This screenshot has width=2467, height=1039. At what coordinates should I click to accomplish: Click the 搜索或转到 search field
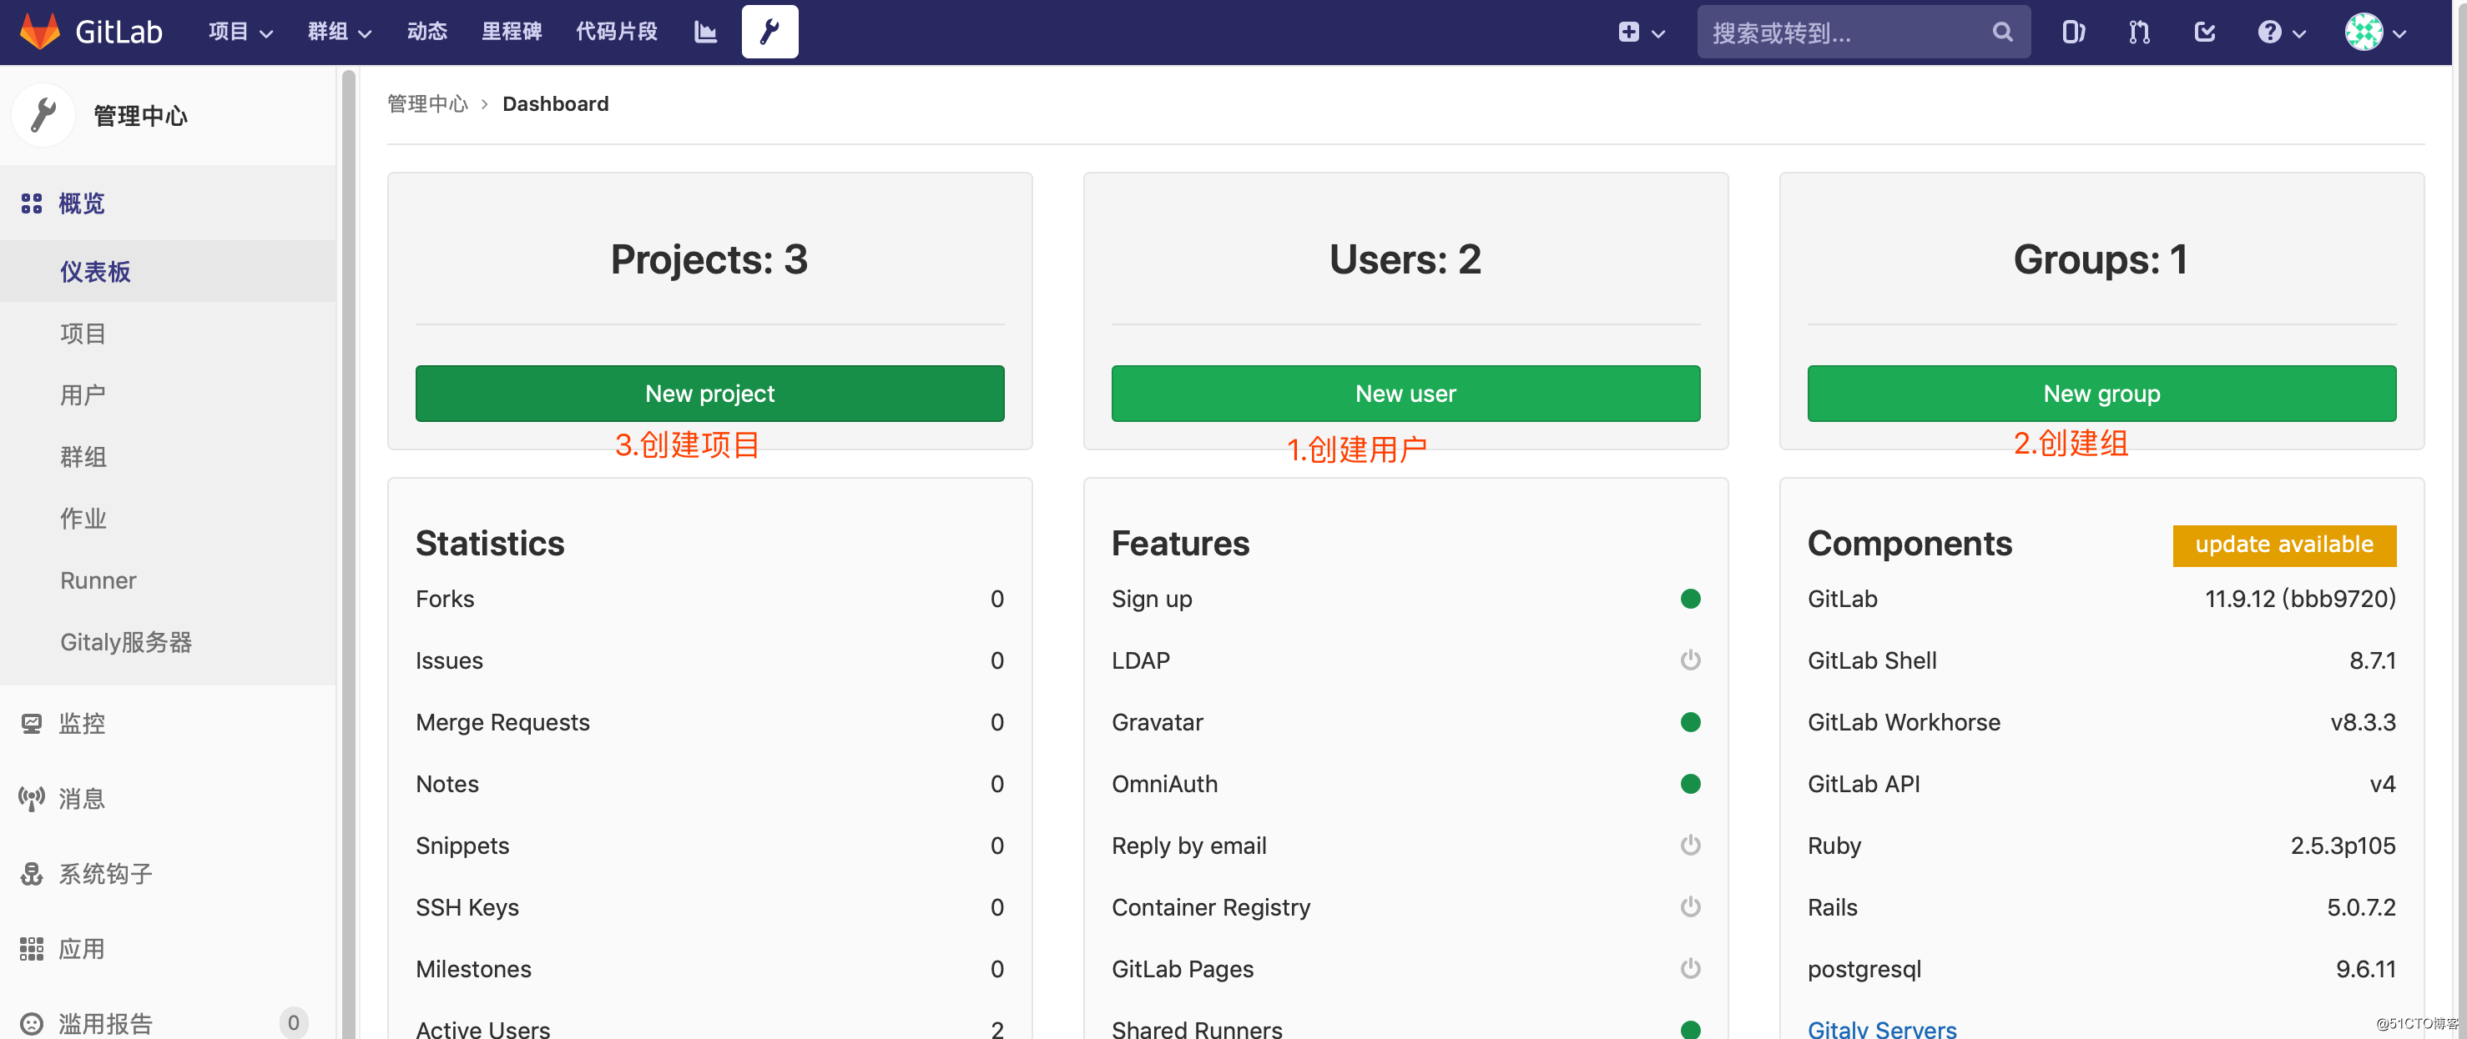coord(1864,33)
